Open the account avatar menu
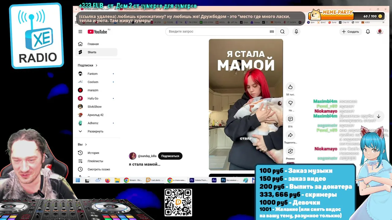This screenshot has width=392, height=220. (380, 31)
